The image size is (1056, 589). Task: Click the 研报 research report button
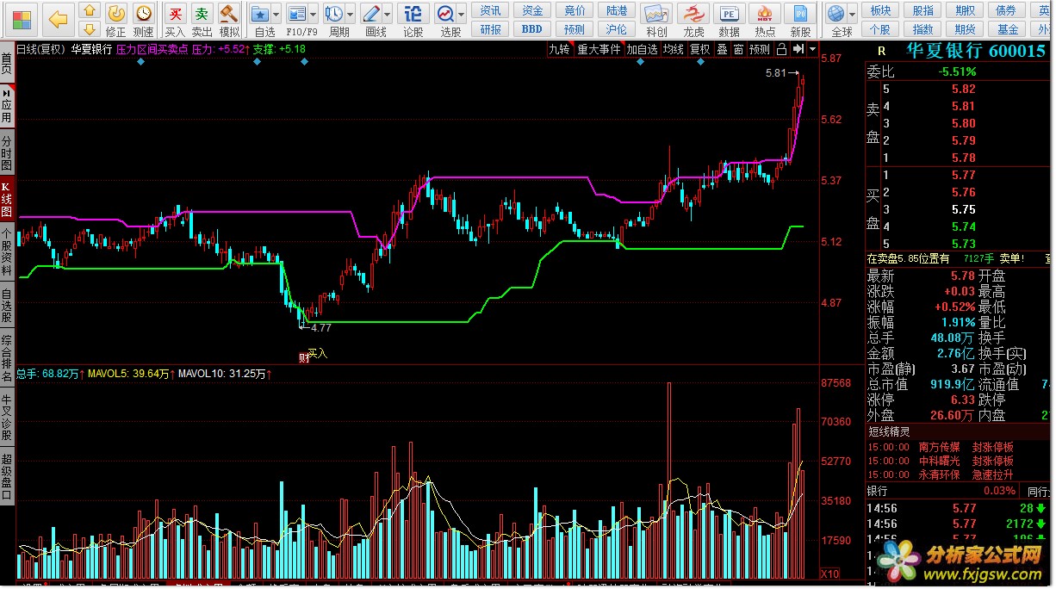tap(490, 29)
